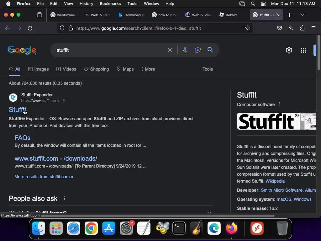Open the Firefox hamburger application menu

click(313, 28)
